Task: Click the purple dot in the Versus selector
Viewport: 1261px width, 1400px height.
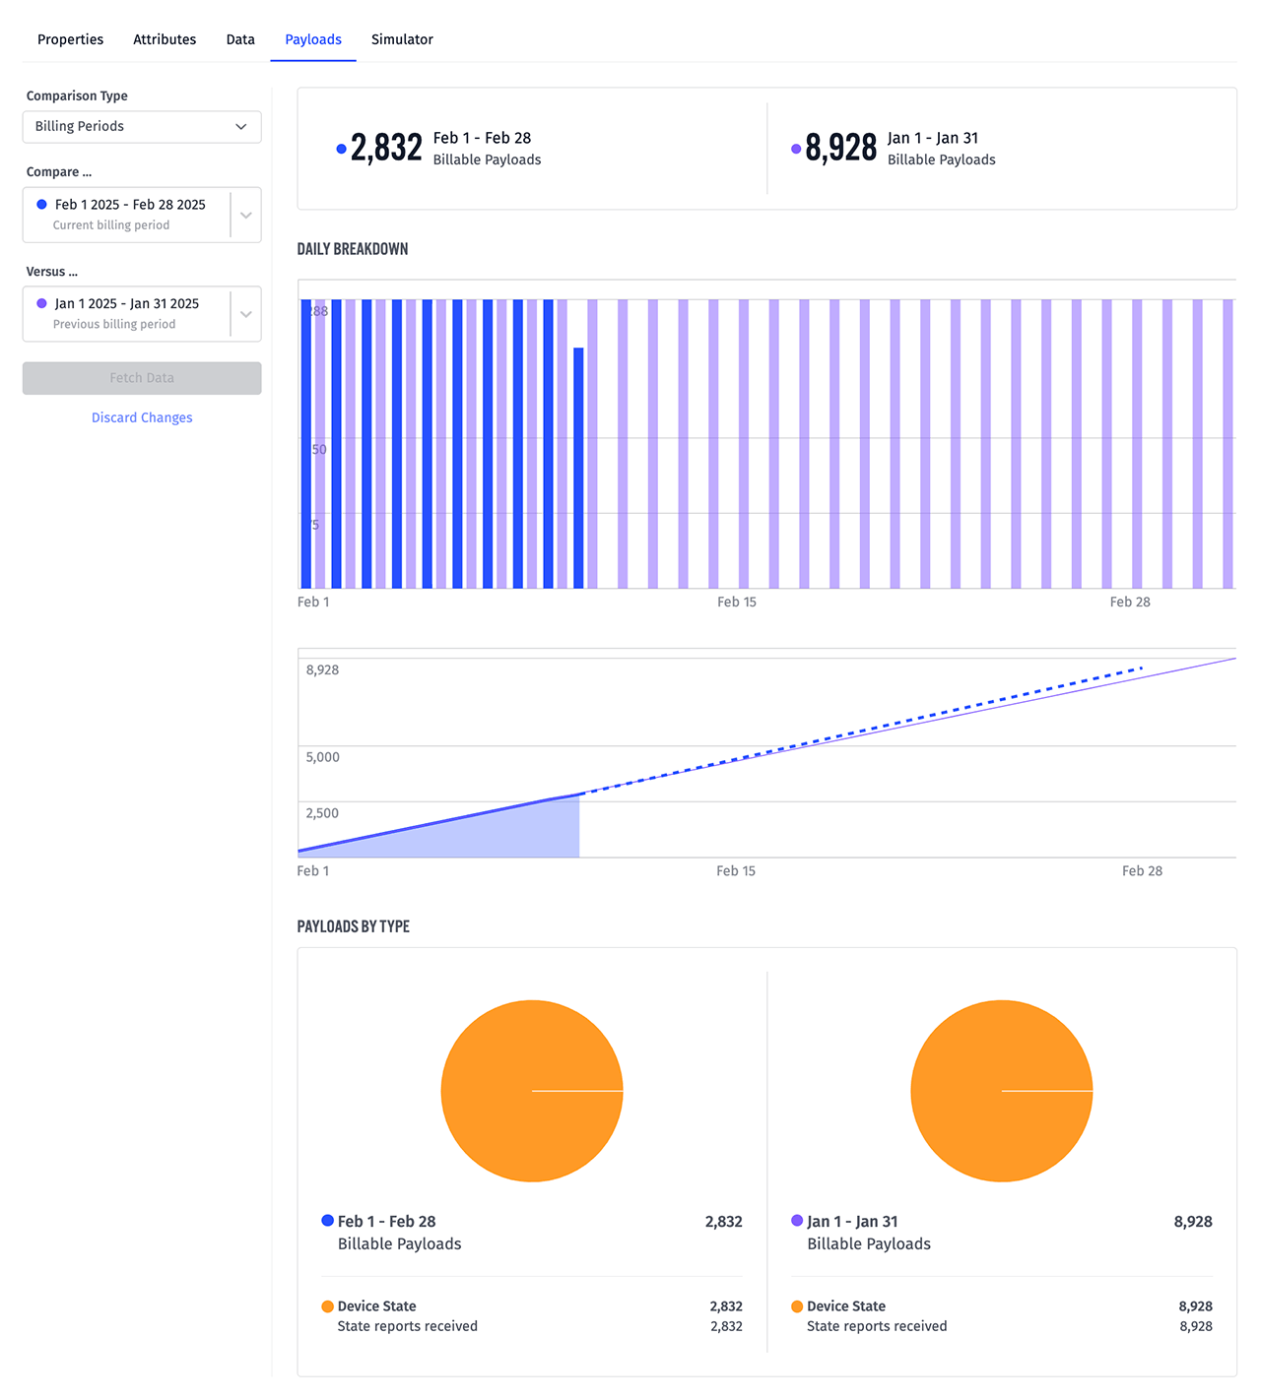Action: pyautogui.click(x=41, y=303)
